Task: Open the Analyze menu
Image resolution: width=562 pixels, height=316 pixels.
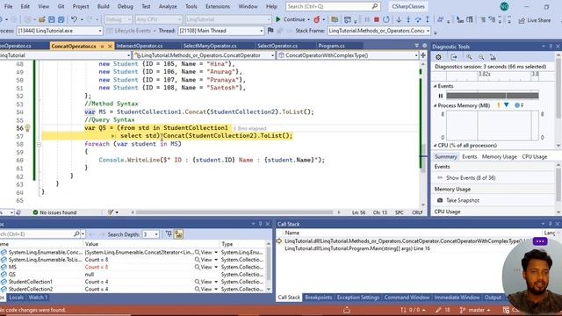Action: tap(168, 6)
